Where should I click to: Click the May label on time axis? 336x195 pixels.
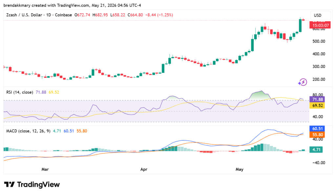[239, 169]
